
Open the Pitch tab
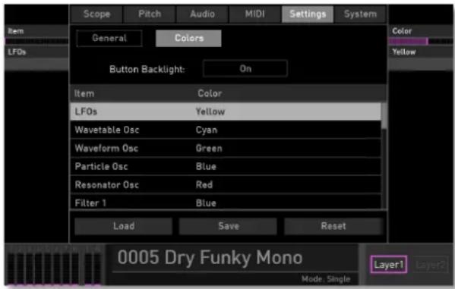pos(150,14)
